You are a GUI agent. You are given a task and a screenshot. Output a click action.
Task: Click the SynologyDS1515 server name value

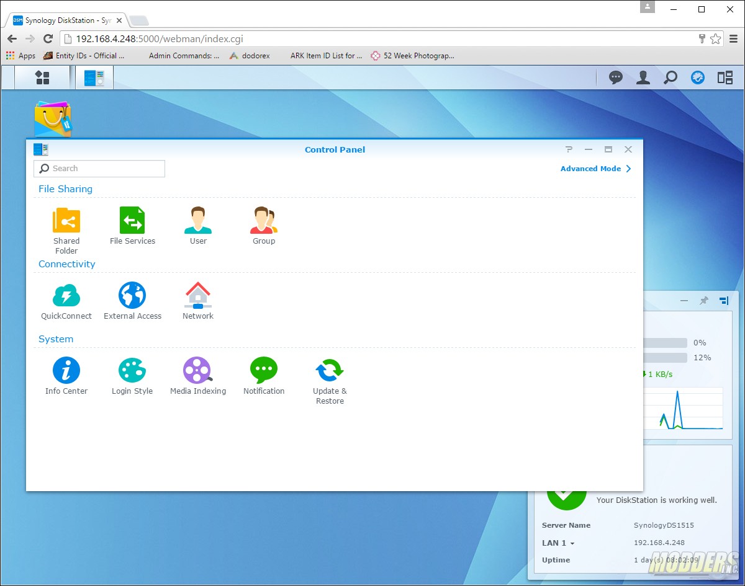[x=664, y=525]
